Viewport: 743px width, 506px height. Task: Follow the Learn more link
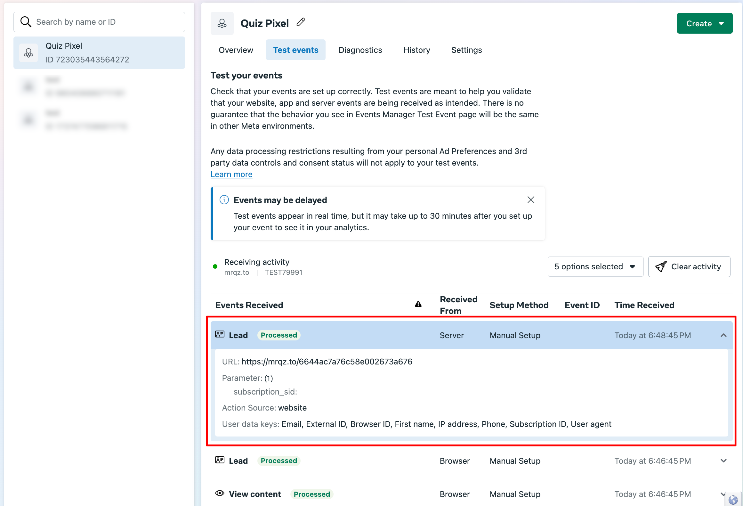click(x=231, y=175)
